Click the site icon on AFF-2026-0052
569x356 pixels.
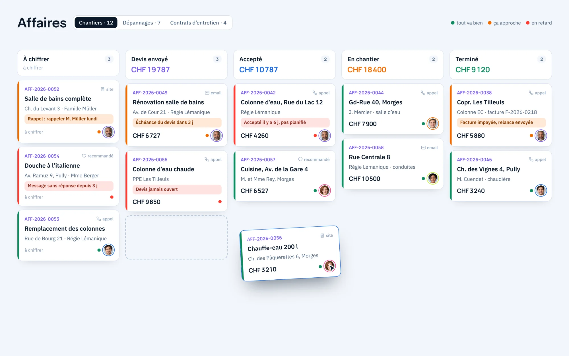click(x=103, y=89)
